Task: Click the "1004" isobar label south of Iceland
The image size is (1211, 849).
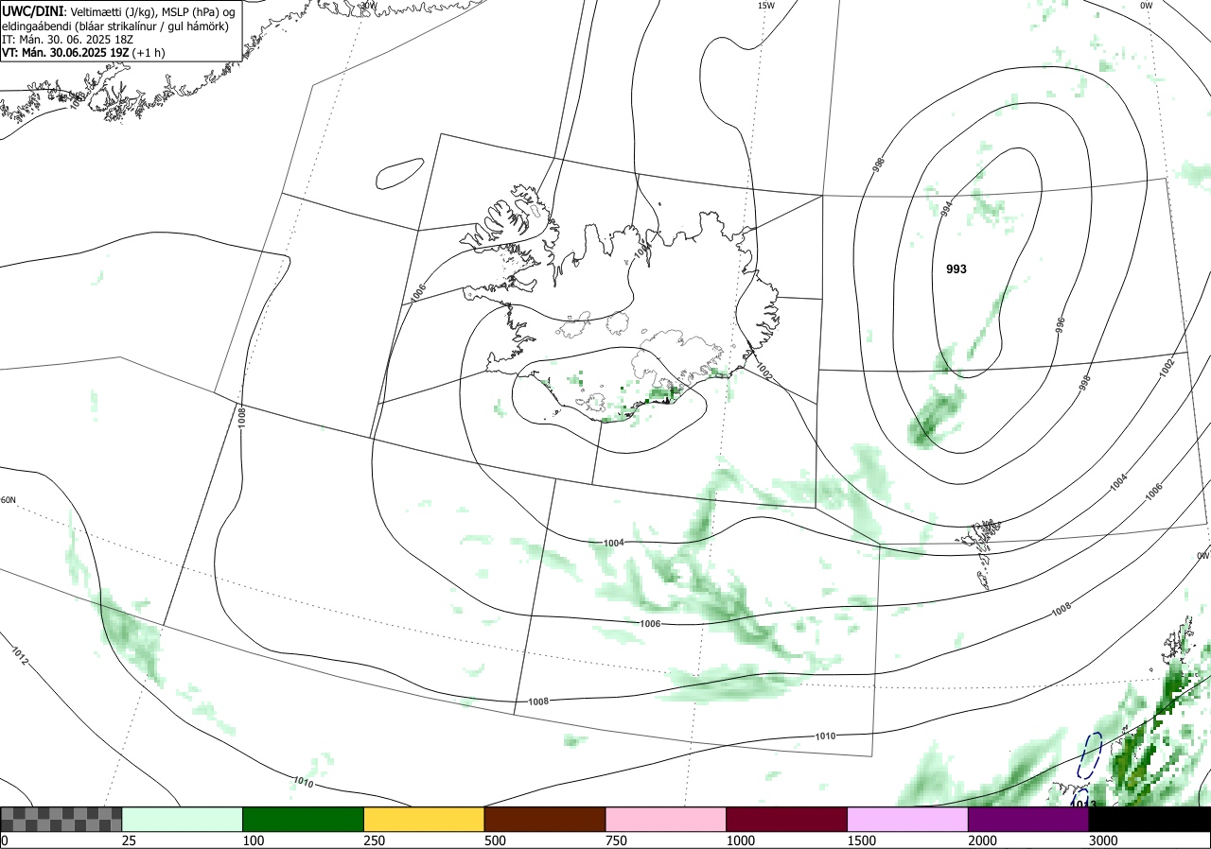Action: tap(613, 543)
